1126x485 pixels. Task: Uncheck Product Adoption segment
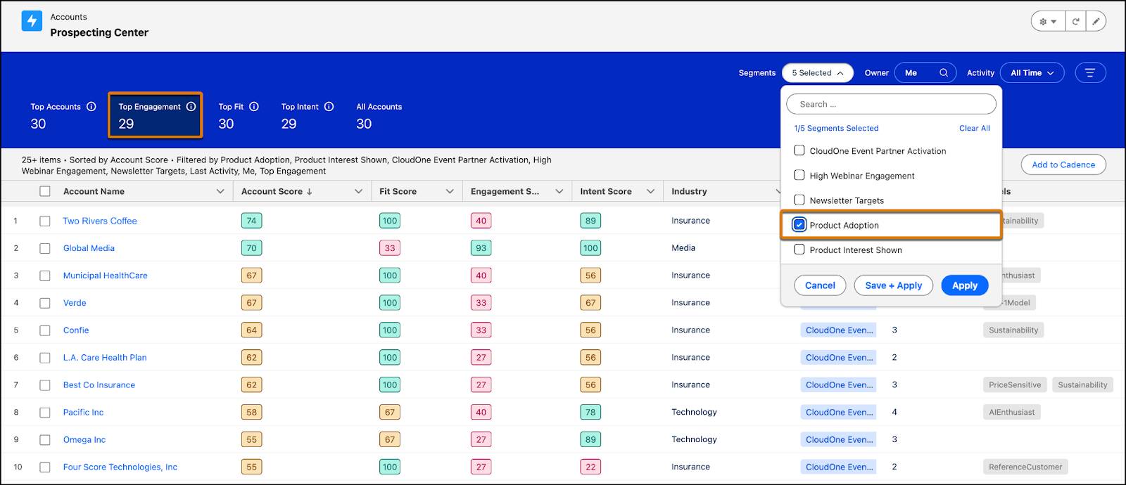[x=799, y=225]
